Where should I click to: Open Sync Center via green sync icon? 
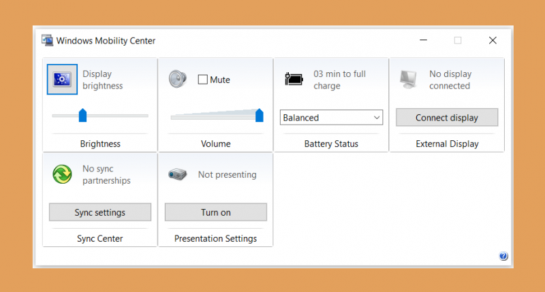click(62, 174)
